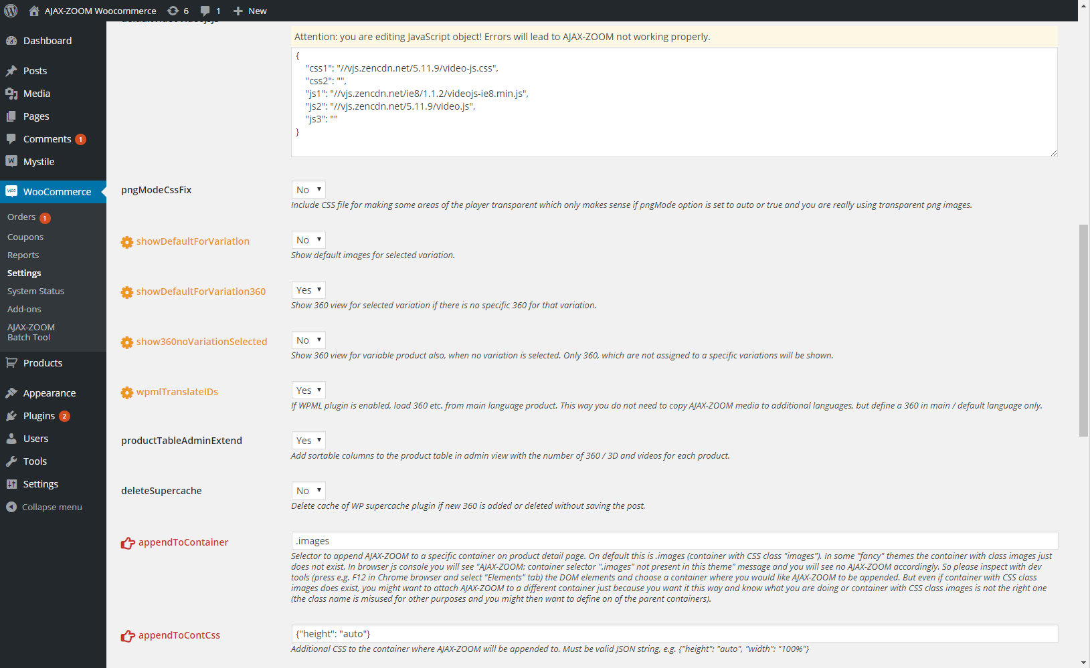This screenshot has height=668, width=1090.
Task: Click the Media icon in sidebar
Action: [x=11, y=94]
